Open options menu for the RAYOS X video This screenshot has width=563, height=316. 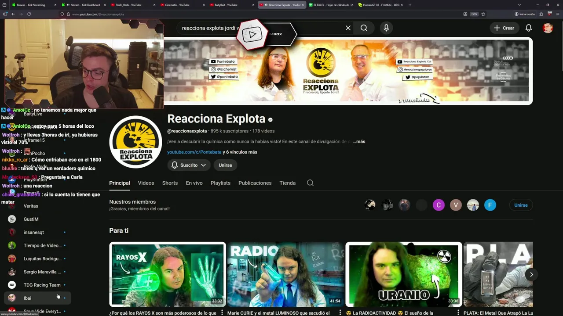pyautogui.click(x=222, y=313)
